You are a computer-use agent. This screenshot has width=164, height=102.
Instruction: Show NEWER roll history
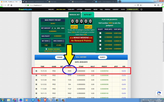coord(59,57)
